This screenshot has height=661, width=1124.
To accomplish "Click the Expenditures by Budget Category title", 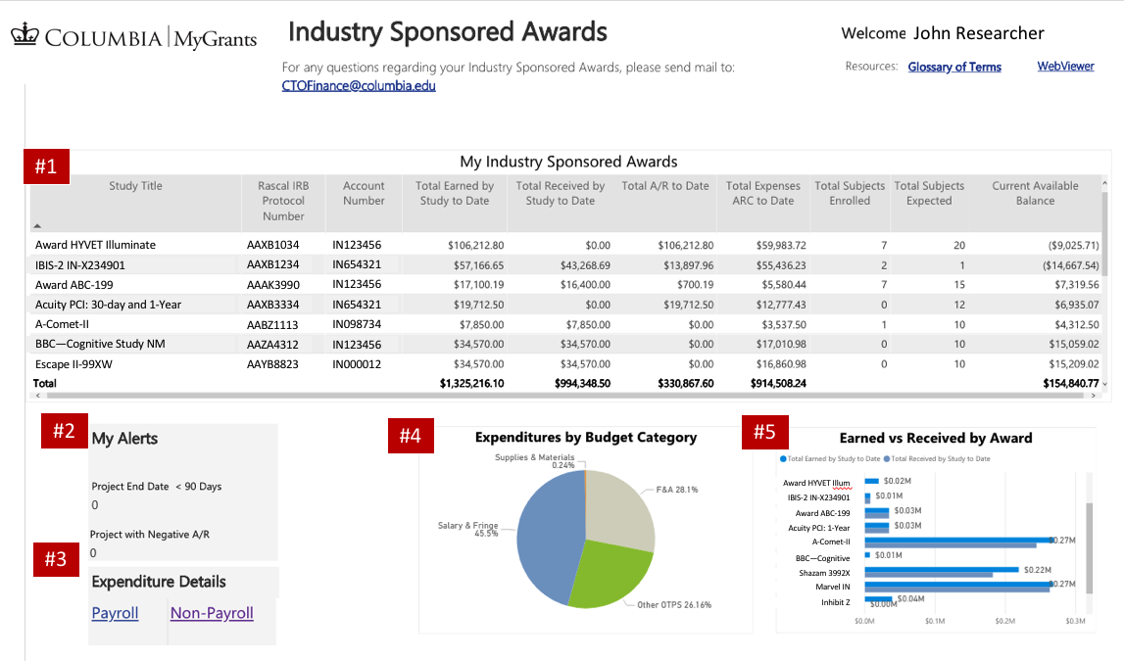I will pyautogui.click(x=586, y=437).
